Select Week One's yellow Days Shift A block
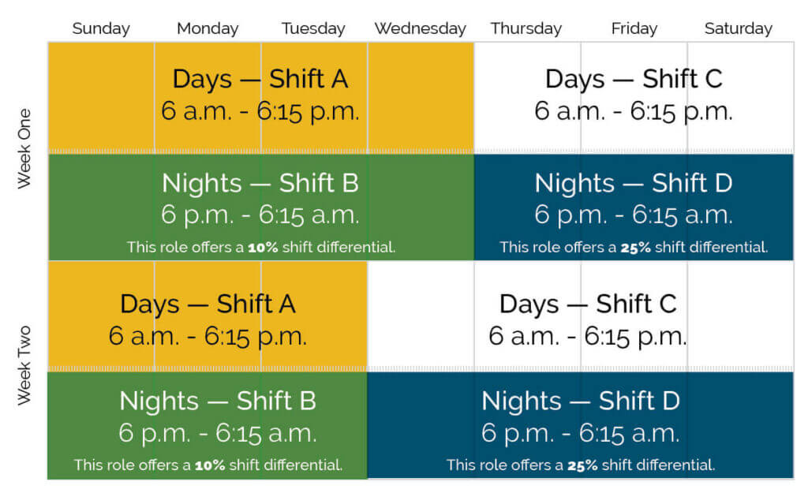The width and height of the screenshot is (808, 504). [x=260, y=95]
